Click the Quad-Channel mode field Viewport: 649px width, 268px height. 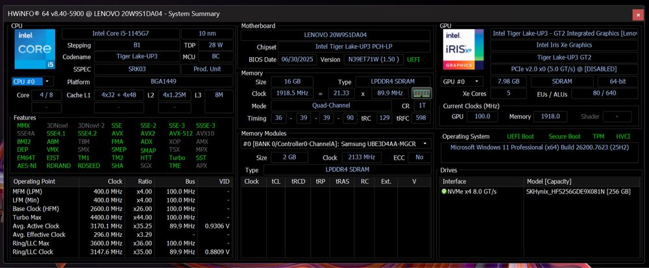click(331, 106)
